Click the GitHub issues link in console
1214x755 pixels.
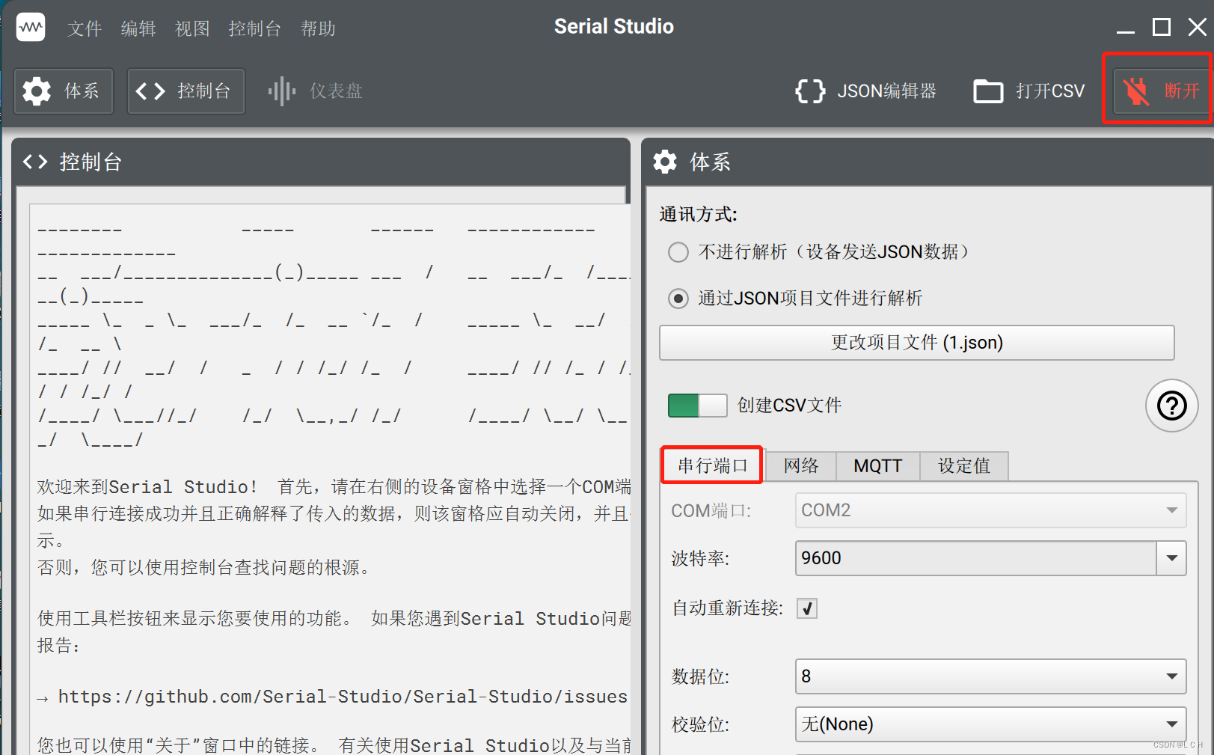point(343,697)
